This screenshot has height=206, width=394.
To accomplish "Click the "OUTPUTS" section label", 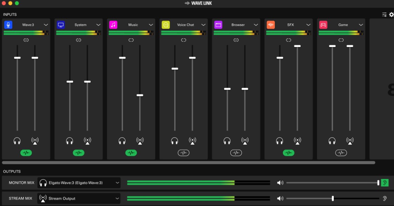I will (x=12, y=172).
